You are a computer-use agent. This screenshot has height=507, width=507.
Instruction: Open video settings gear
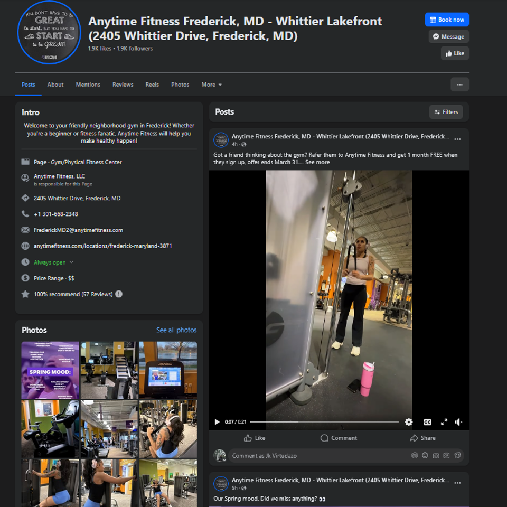coord(408,422)
